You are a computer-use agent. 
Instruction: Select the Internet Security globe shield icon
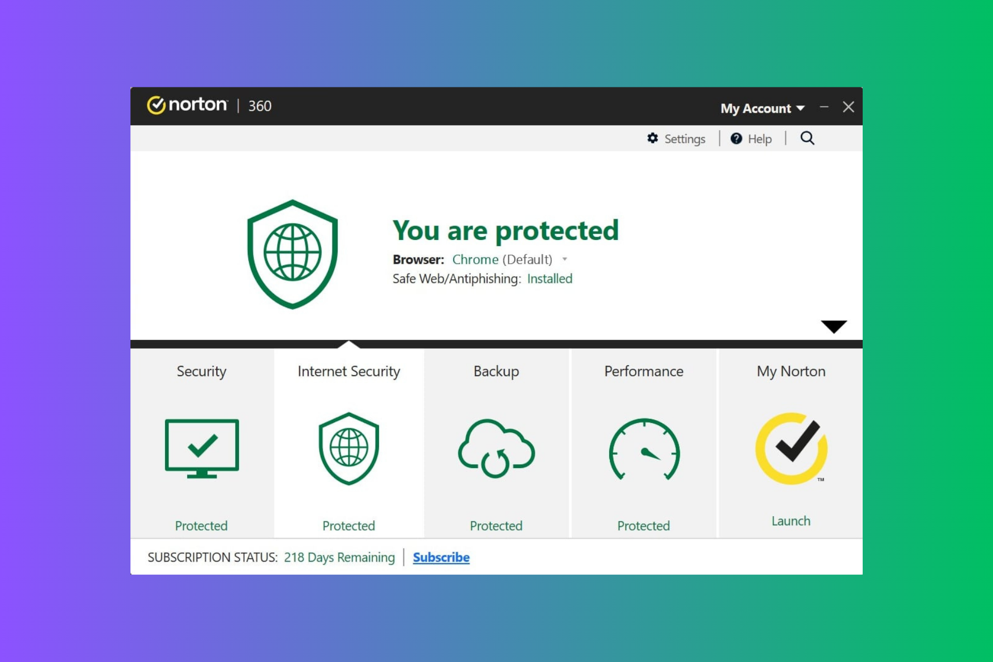(349, 448)
